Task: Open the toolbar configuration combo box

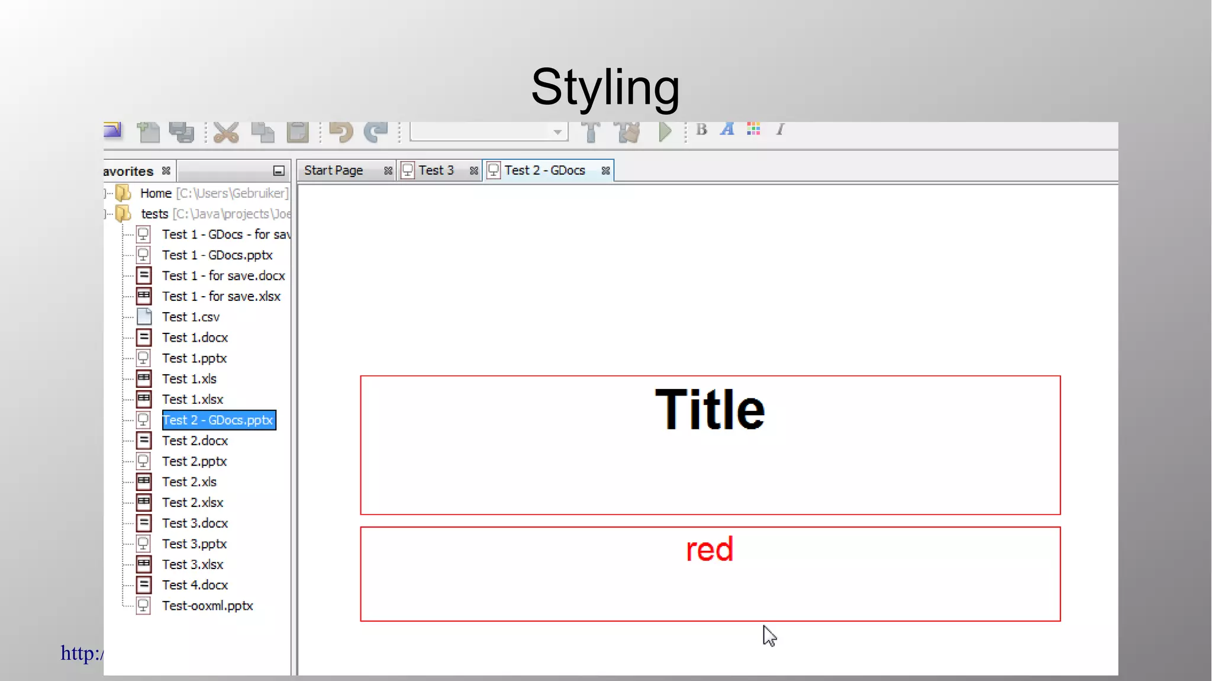Action: 489,131
